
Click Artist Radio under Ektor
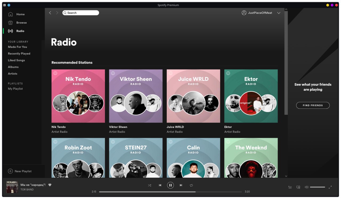click(232, 132)
